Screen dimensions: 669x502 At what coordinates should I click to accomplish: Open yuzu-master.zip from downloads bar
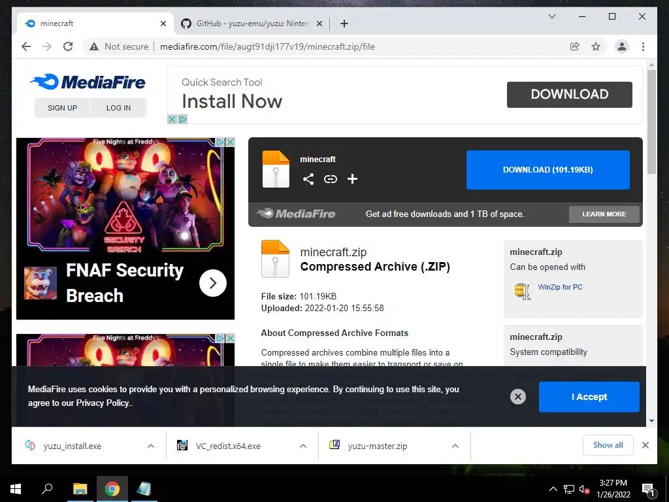377,446
